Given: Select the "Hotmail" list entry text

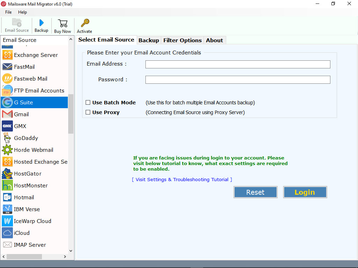Looking at the screenshot, I should [24, 198].
